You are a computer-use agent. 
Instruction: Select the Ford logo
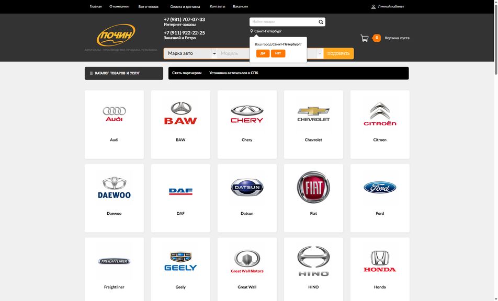pyautogui.click(x=380, y=188)
